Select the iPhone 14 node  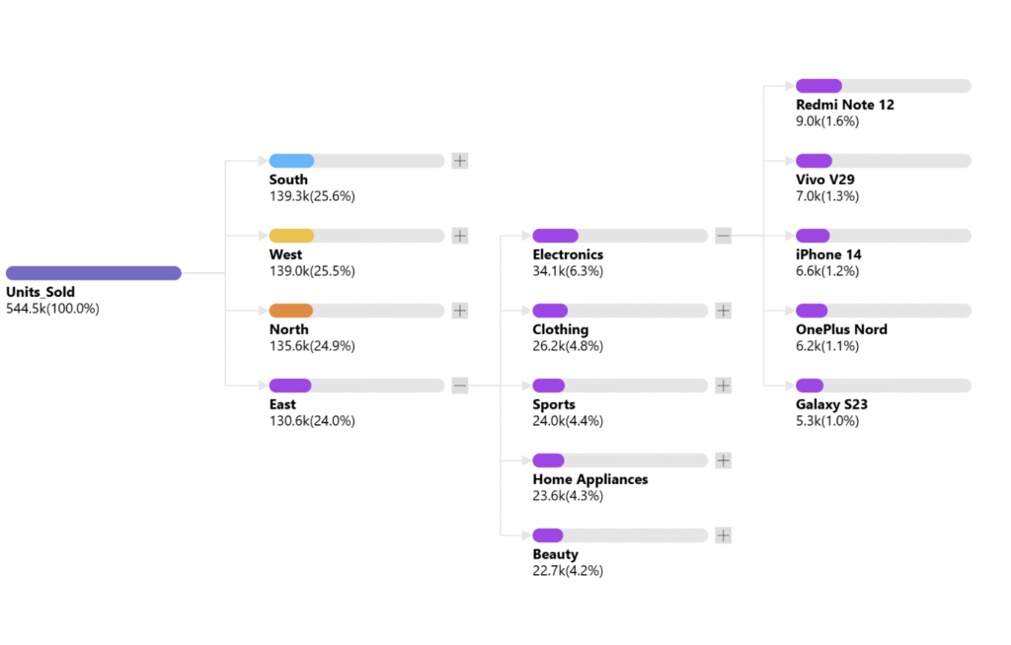[813, 235]
